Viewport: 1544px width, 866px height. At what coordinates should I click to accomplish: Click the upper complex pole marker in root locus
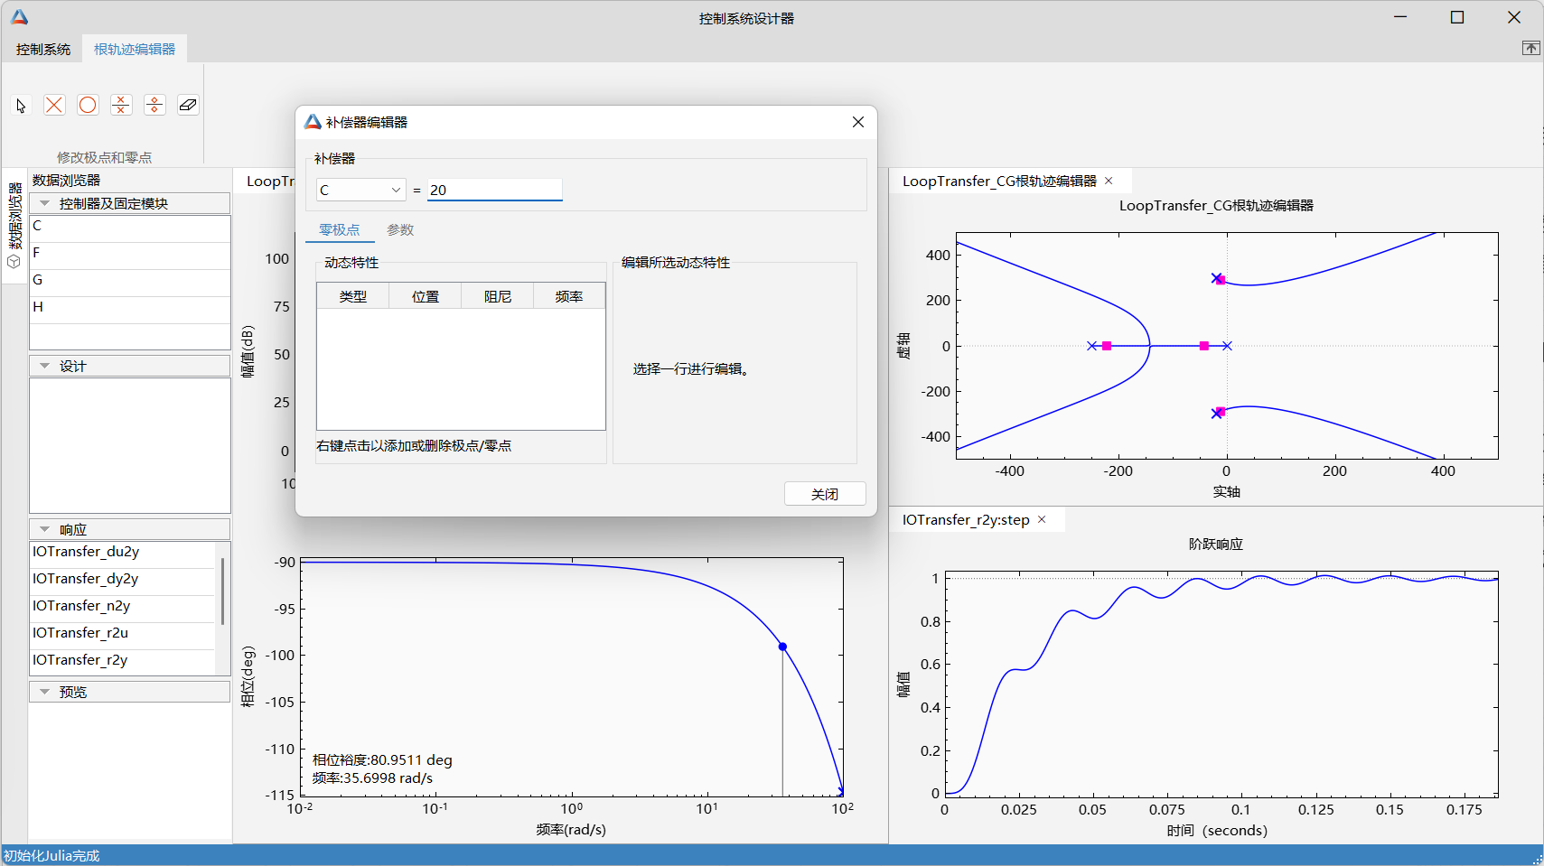coord(1216,278)
